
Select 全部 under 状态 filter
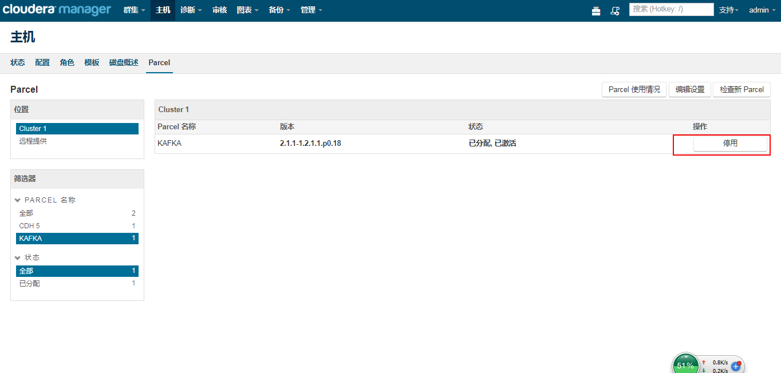(77, 271)
